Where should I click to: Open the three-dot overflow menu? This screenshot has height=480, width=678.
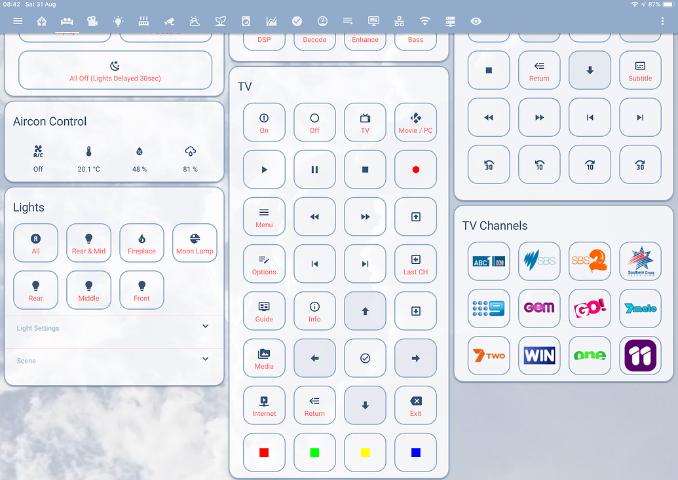664,21
